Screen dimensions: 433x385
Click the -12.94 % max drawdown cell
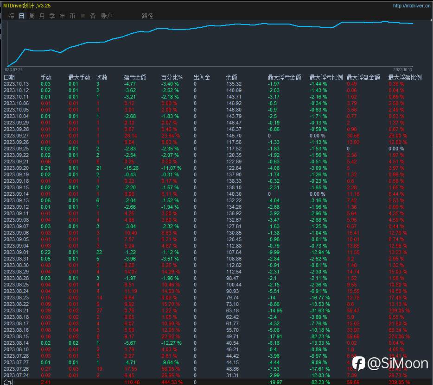pyautogui.click(x=319, y=252)
